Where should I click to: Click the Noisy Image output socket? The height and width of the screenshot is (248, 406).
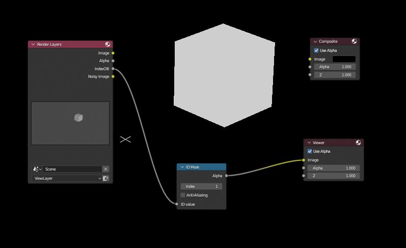click(113, 76)
